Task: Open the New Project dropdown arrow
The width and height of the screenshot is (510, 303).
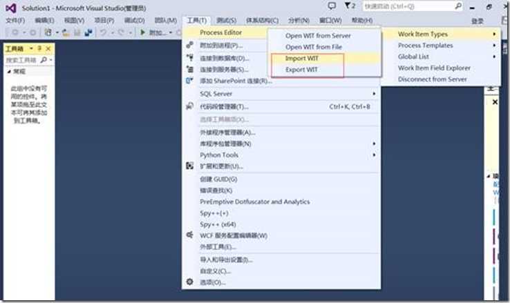Action: (57, 32)
